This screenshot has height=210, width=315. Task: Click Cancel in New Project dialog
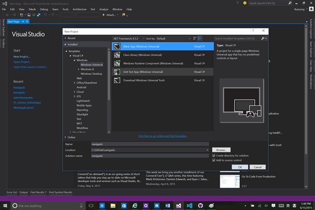point(257,167)
